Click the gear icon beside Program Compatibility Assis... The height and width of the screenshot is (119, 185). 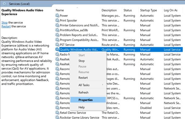pos(57,40)
